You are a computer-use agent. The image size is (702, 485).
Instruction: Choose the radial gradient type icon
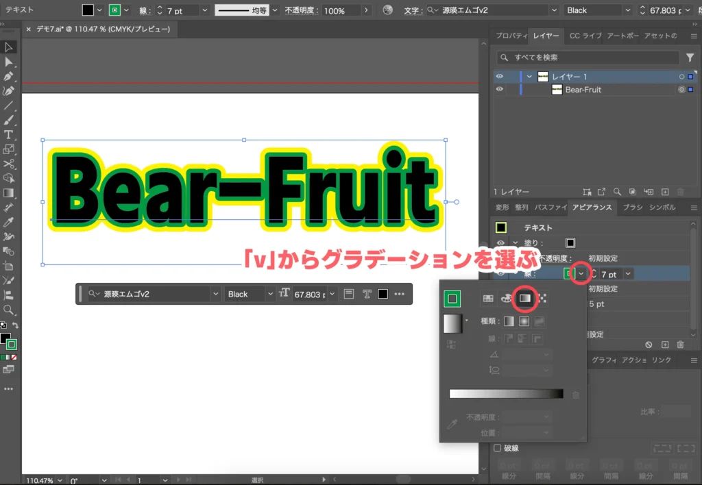click(x=523, y=321)
